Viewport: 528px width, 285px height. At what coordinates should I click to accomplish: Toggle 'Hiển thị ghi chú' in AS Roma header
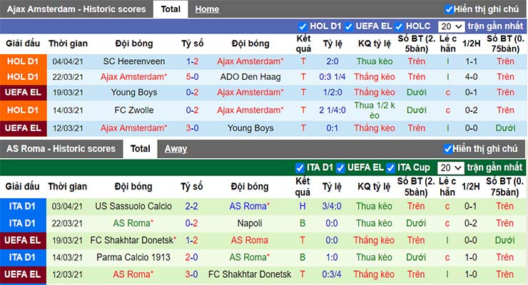point(449,149)
